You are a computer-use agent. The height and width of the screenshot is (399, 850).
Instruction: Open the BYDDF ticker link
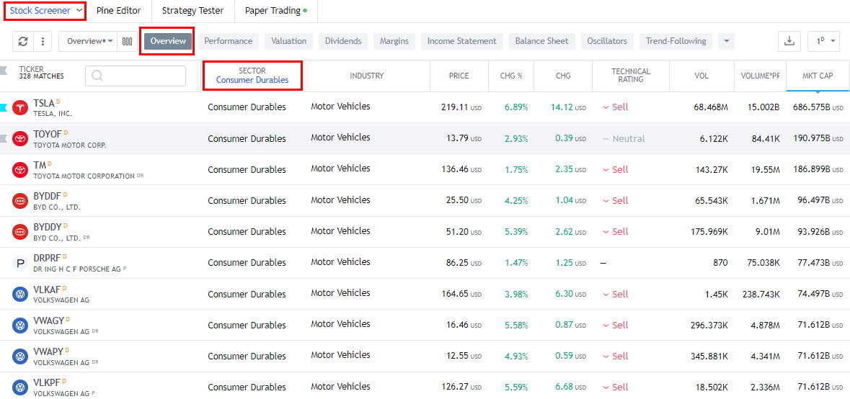(x=48, y=196)
